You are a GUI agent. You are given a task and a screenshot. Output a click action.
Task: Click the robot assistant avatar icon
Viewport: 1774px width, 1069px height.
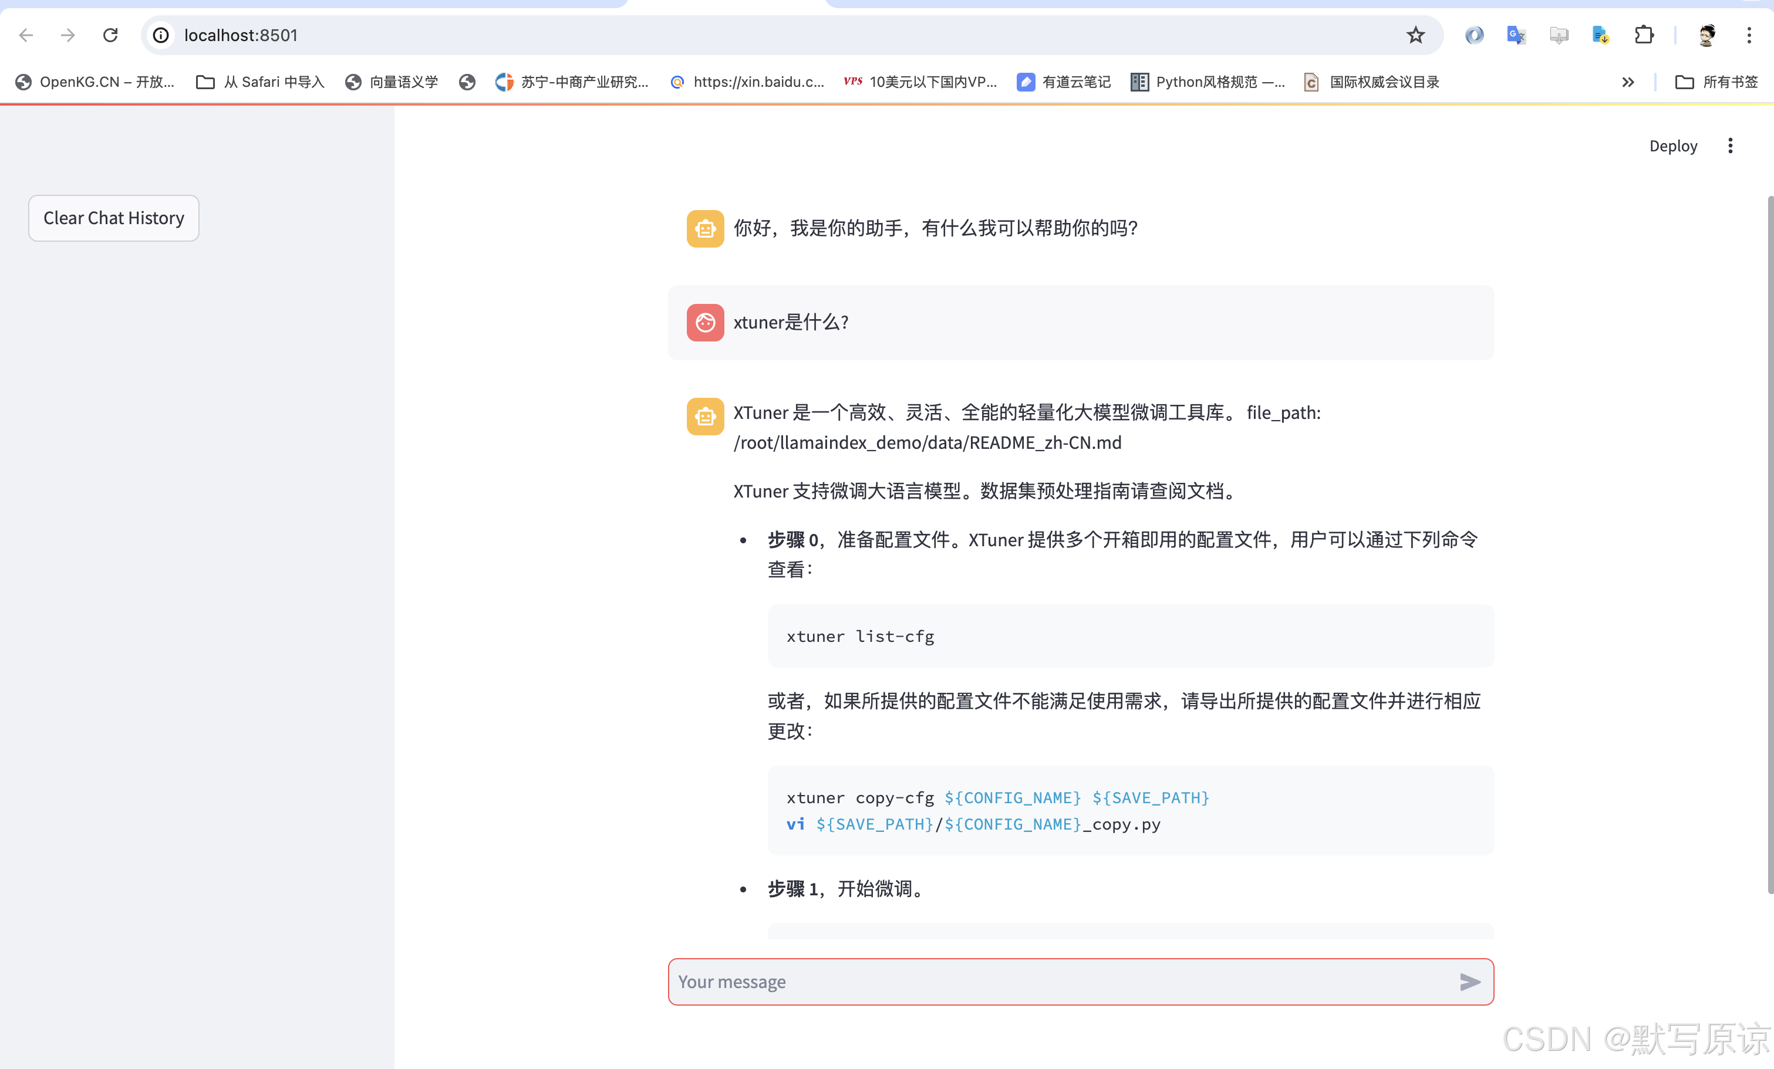pyautogui.click(x=705, y=228)
